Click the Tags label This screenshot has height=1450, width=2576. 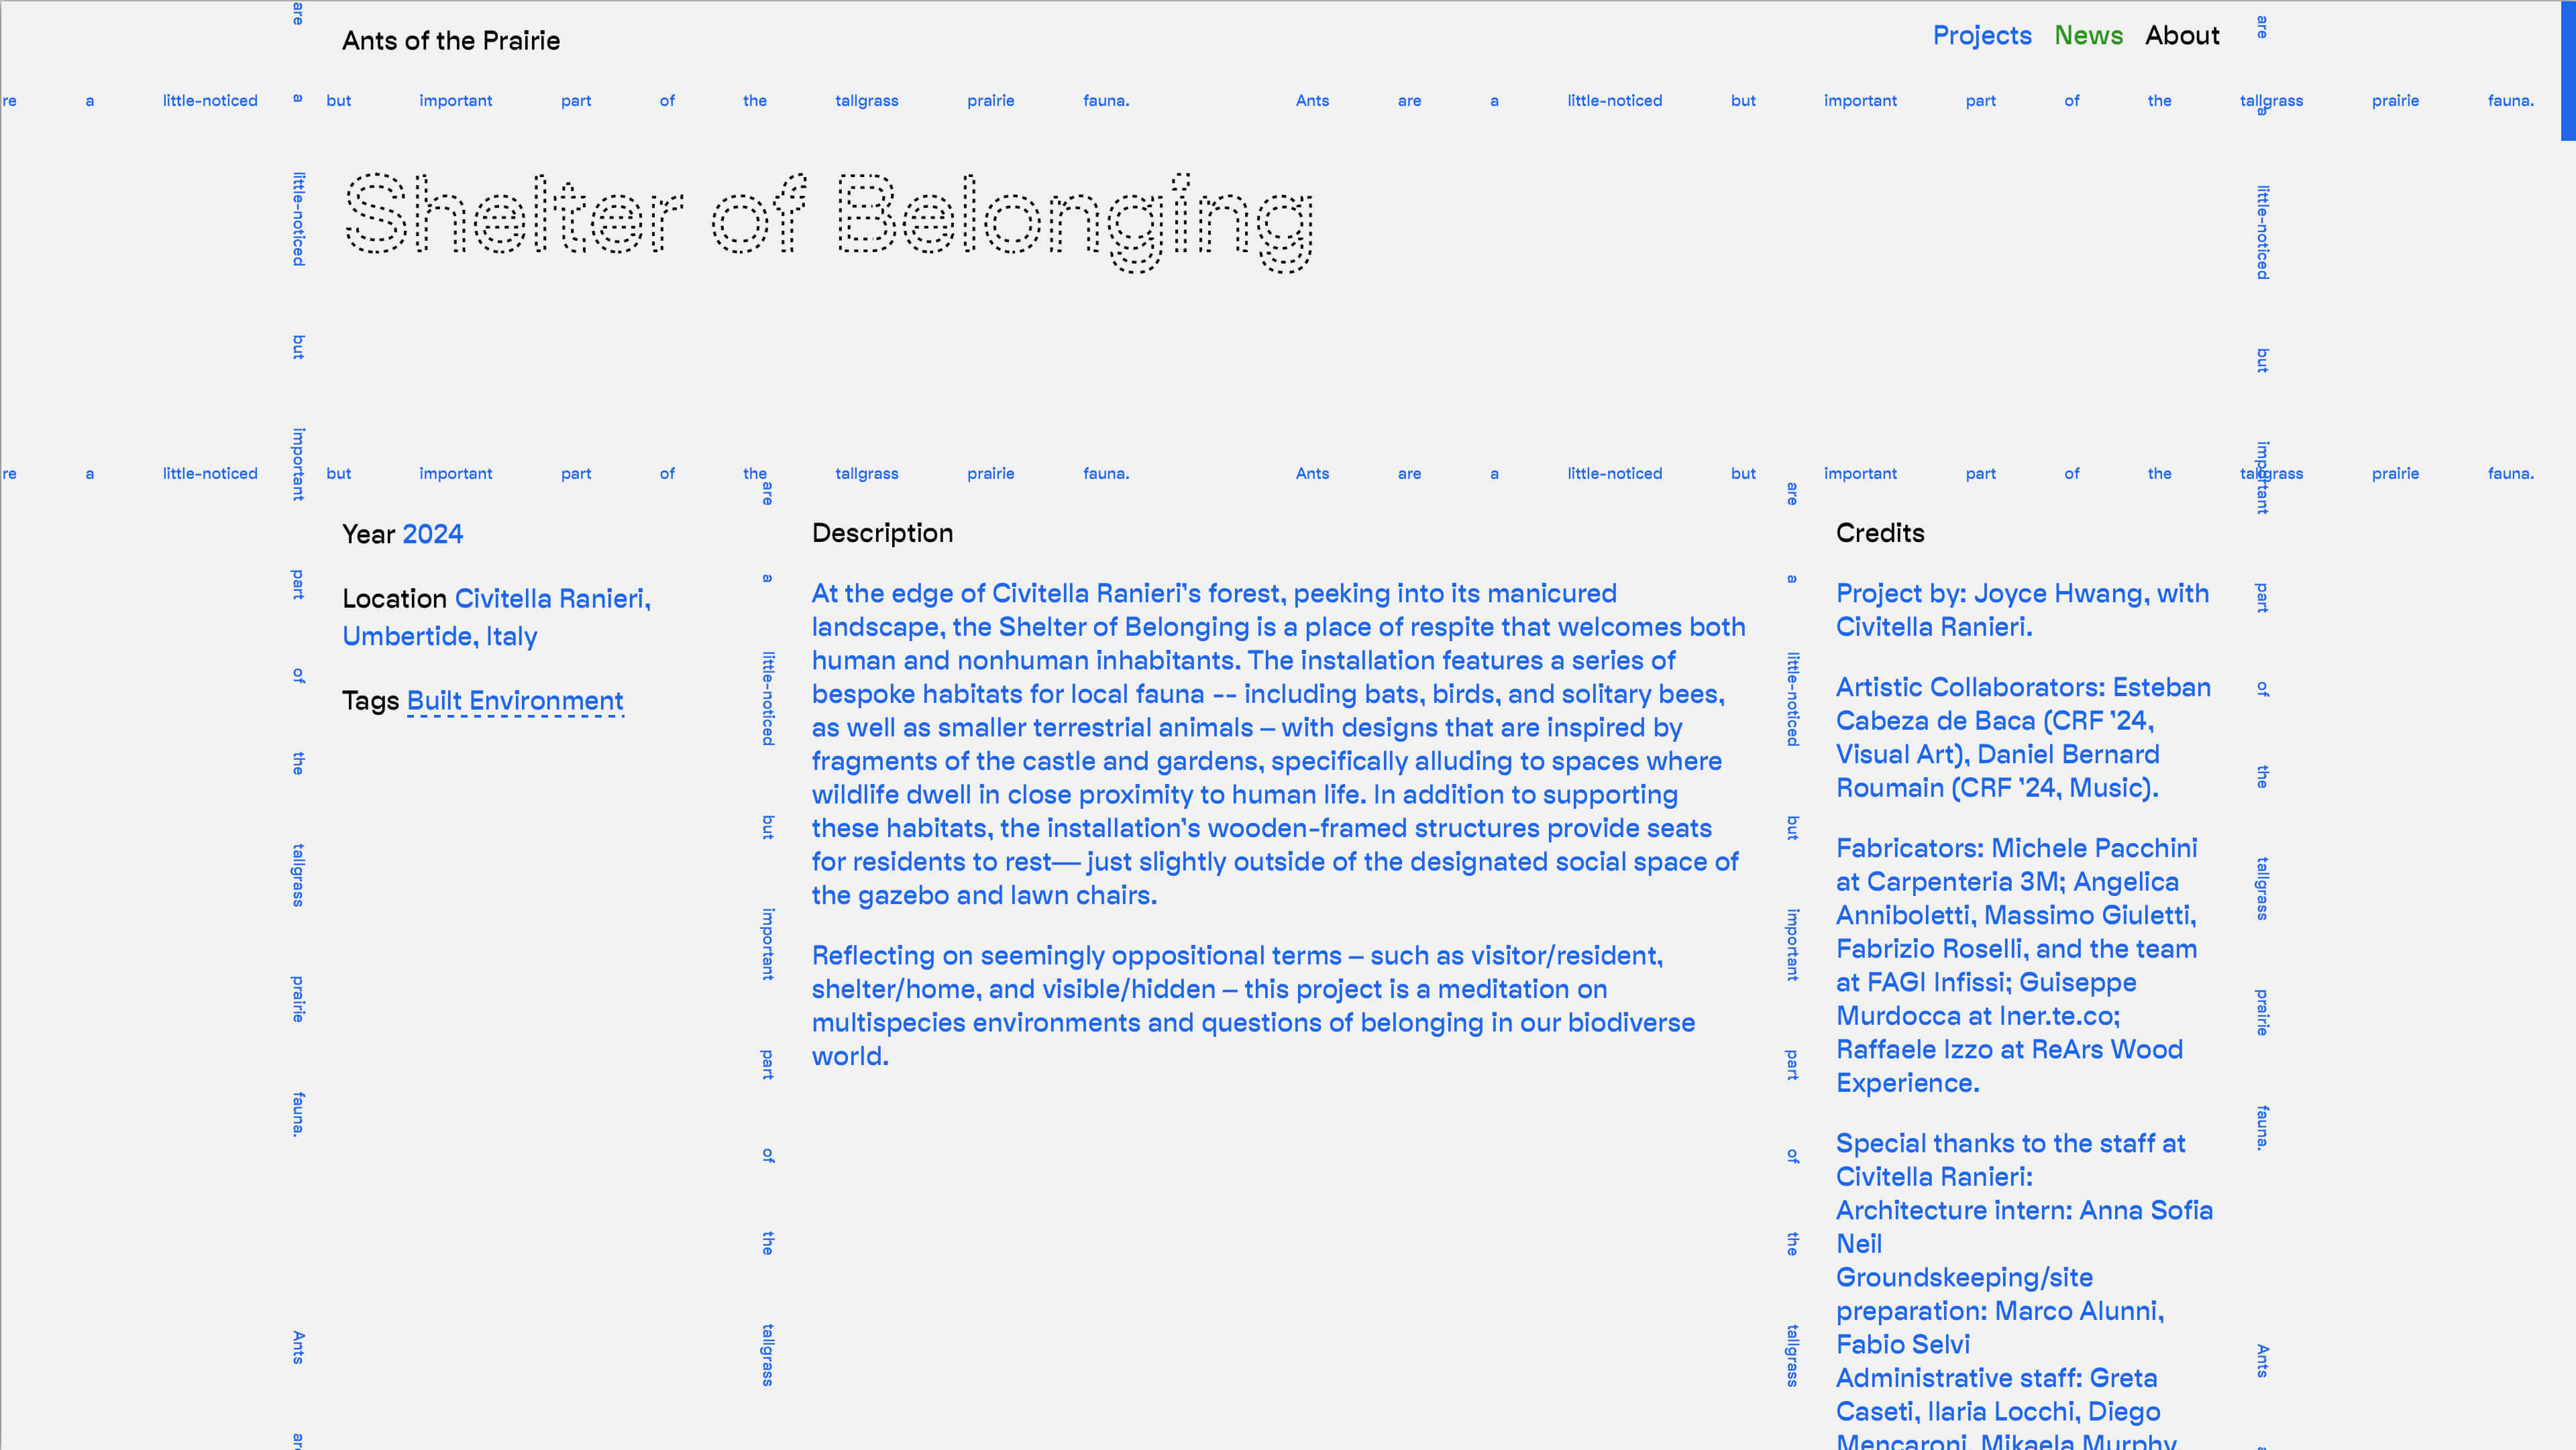coord(370,701)
